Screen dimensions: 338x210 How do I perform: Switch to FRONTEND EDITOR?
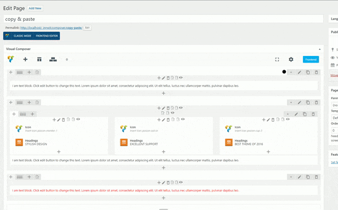(x=47, y=36)
